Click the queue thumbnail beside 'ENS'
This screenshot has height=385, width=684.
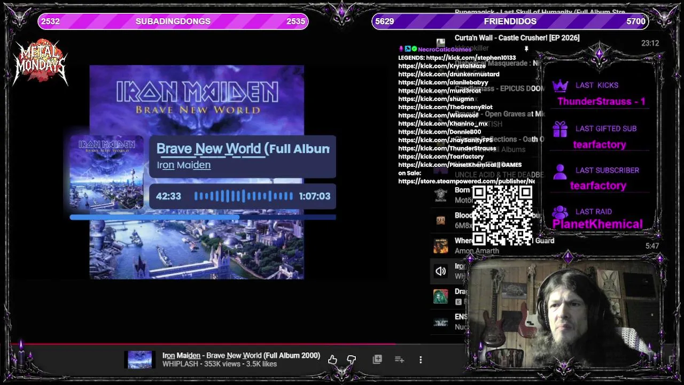click(x=440, y=322)
